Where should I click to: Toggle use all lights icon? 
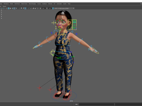[x=16, y=8]
